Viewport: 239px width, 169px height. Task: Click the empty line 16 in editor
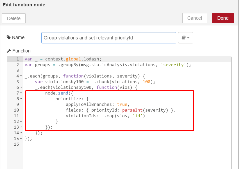127,144
